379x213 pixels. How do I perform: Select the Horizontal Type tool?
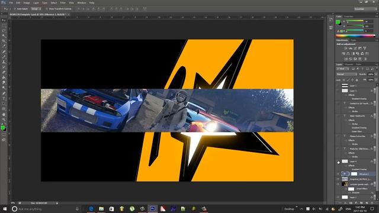click(x=4, y=99)
